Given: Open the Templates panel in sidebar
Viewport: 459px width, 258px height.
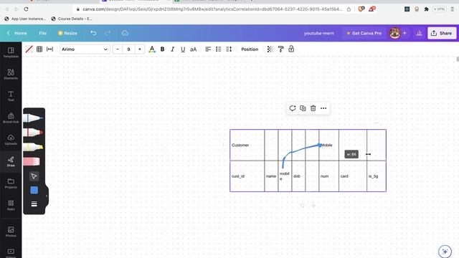Looking at the screenshot, I should [x=11, y=52].
